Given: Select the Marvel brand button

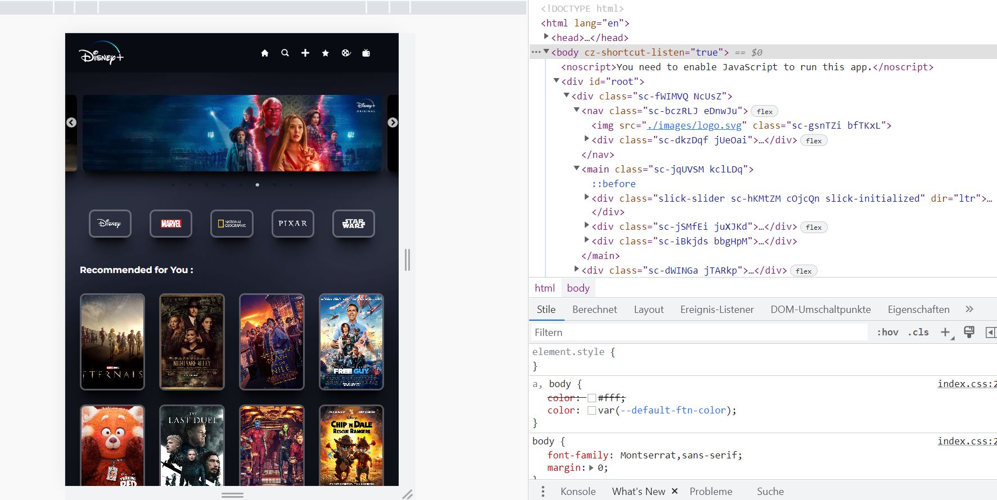Looking at the screenshot, I should click(x=171, y=224).
